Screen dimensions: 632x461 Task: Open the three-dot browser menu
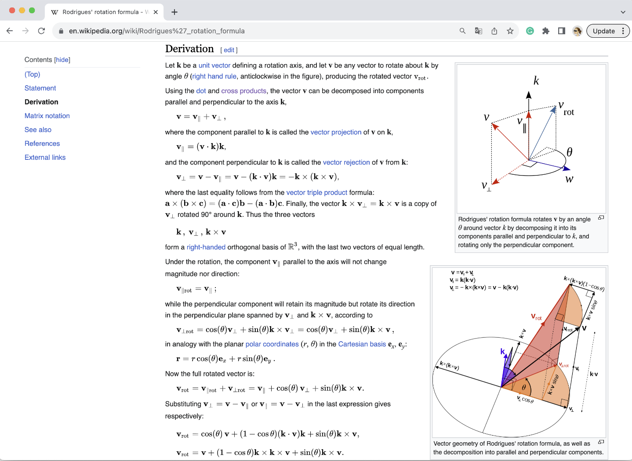coord(623,31)
